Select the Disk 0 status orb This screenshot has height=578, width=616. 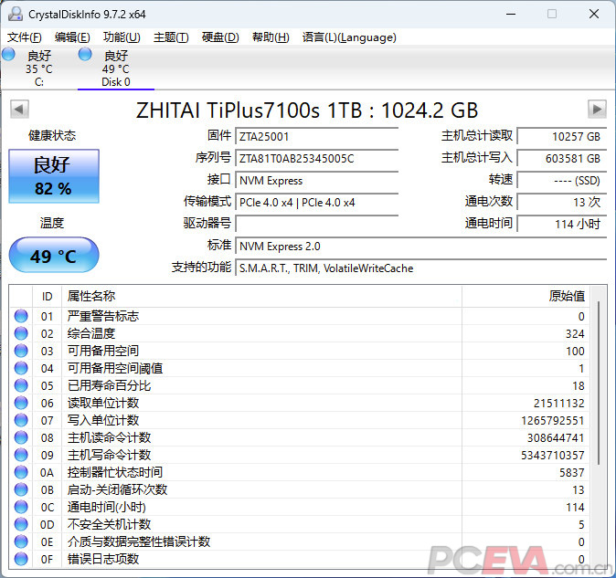click(x=85, y=55)
